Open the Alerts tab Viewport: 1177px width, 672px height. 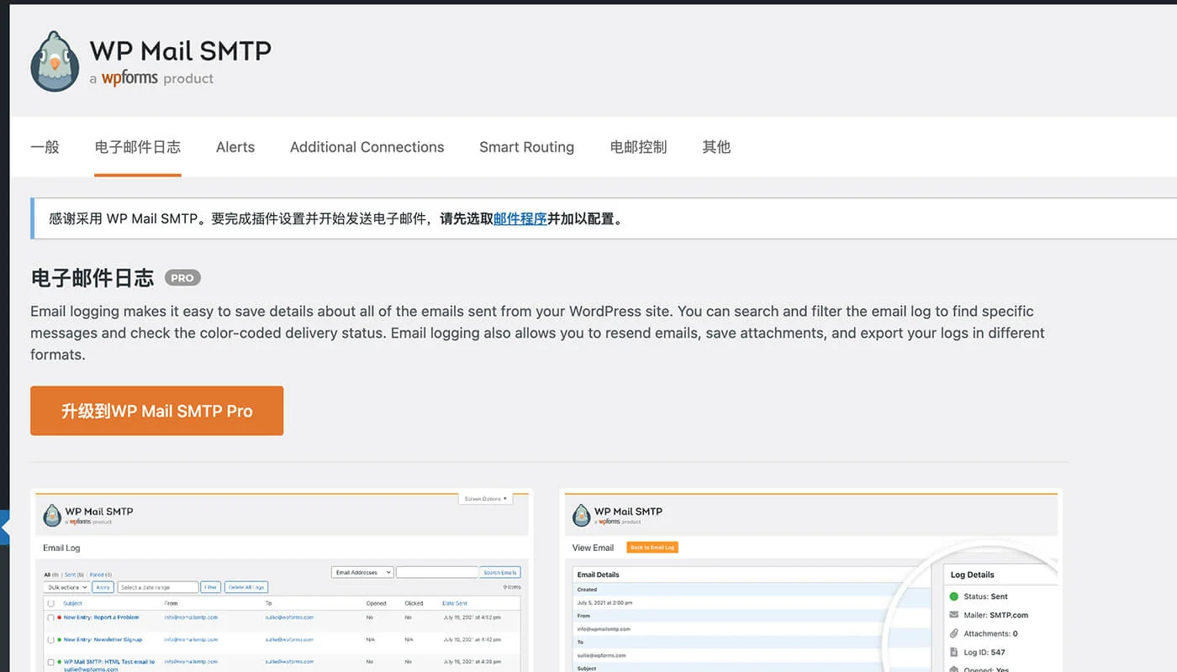(x=235, y=147)
